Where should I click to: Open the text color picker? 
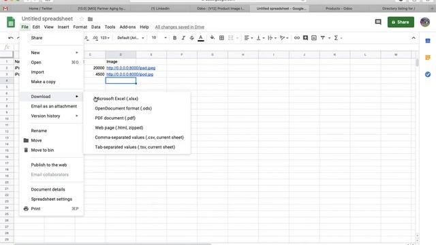tap(201, 38)
